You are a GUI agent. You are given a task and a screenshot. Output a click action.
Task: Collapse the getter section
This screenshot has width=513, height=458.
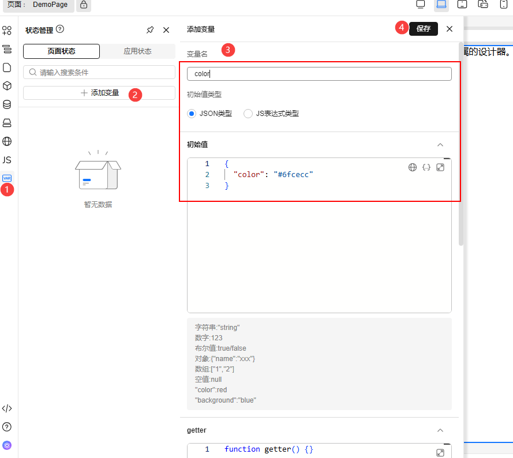tap(440, 430)
